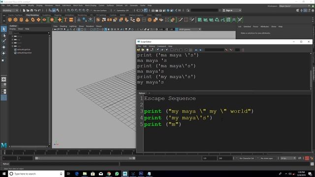Toggle Show Line Numbers in Script Editor
Viewport: 315px width, 177px height.
(x=190, y=50)
